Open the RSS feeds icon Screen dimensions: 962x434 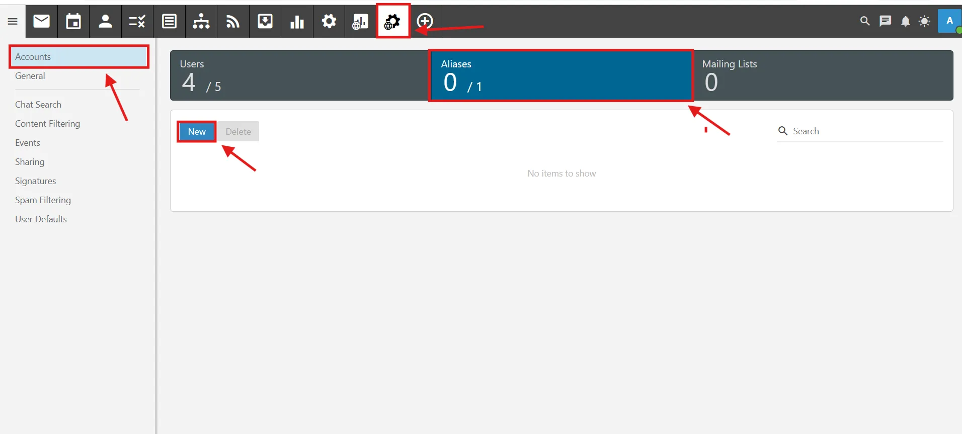[233, 21]
